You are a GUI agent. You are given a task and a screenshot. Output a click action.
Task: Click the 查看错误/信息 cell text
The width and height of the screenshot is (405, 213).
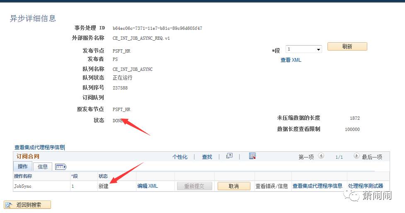[272, 186]
